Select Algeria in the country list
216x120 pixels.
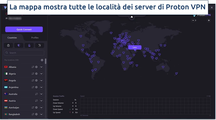click(x=12, y=74)
